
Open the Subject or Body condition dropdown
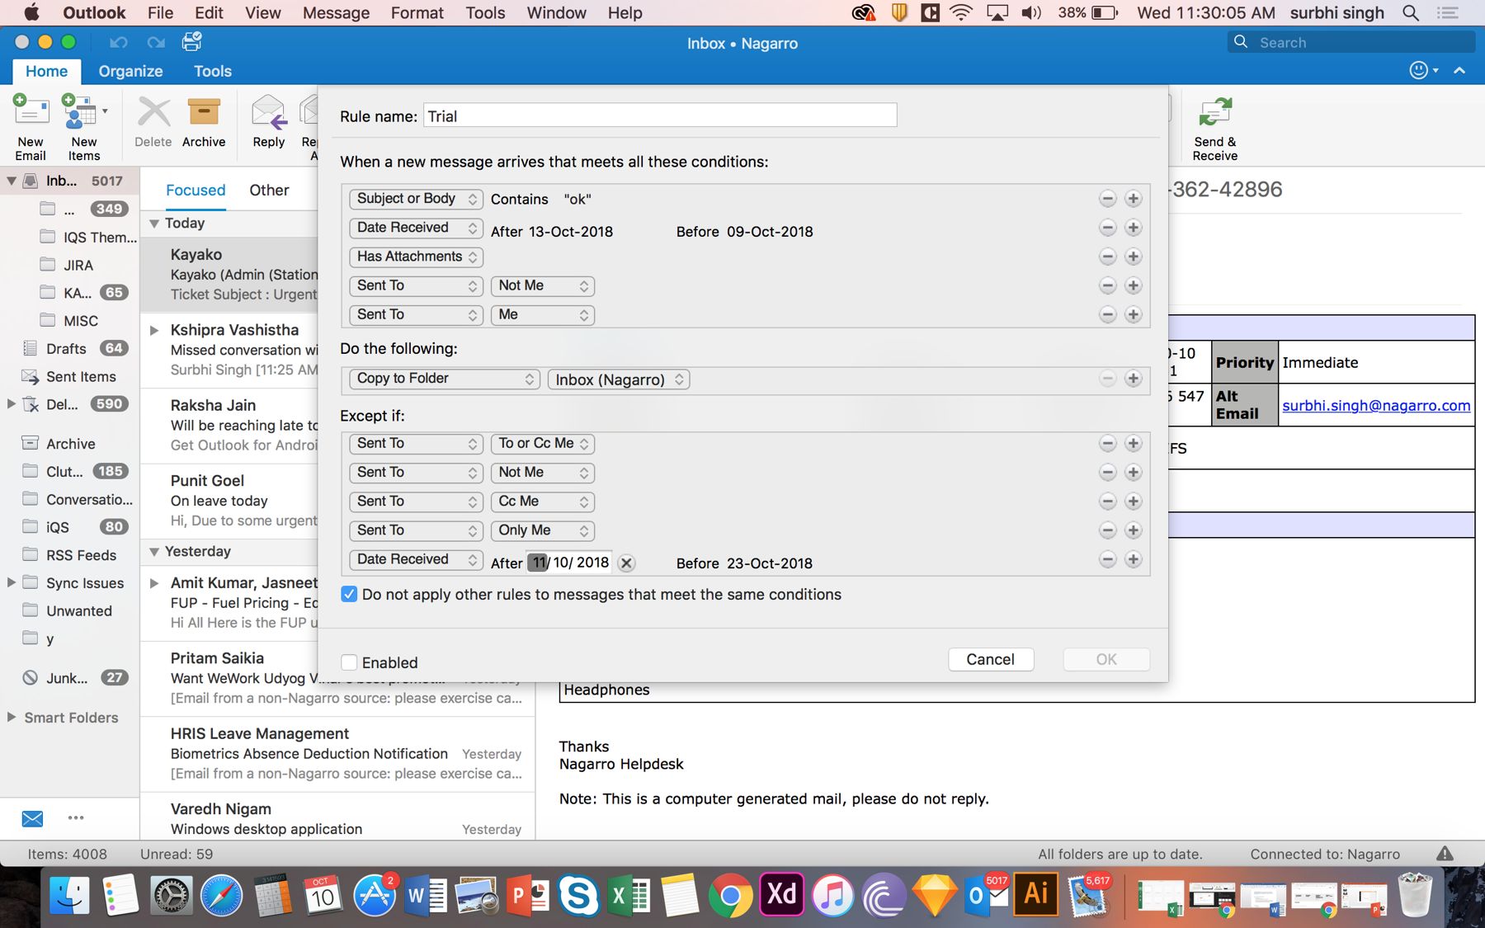click(x=416, y=199)
